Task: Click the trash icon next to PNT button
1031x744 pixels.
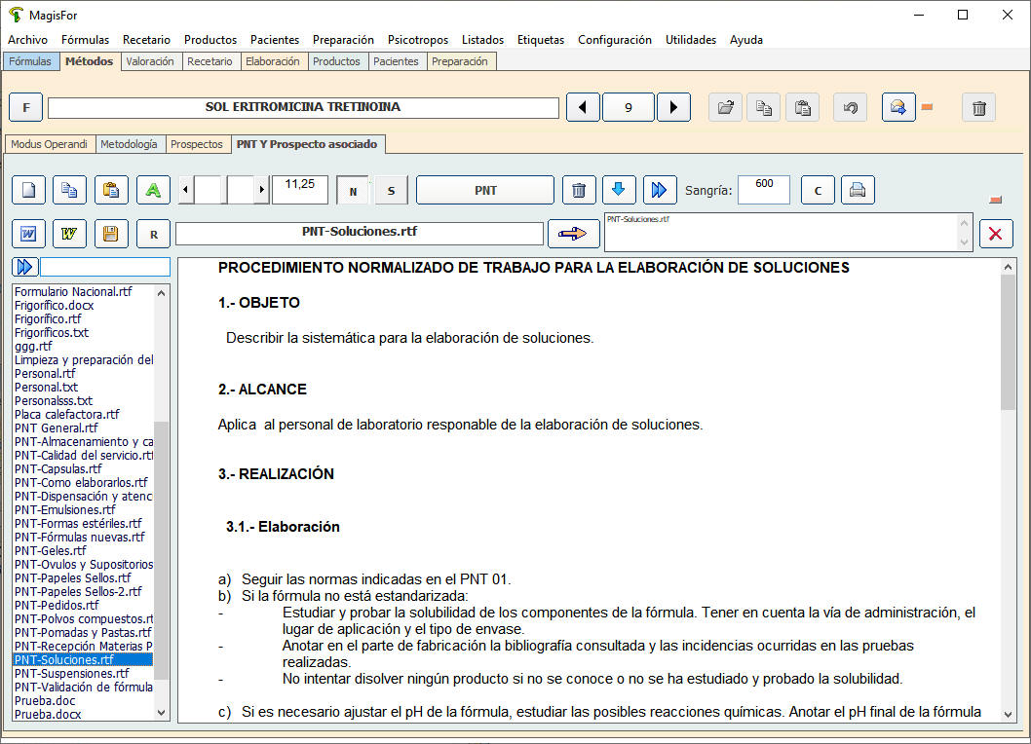Action: coord(579,191)
